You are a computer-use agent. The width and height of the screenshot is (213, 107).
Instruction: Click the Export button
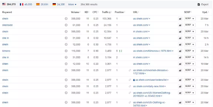coord(203,4)
